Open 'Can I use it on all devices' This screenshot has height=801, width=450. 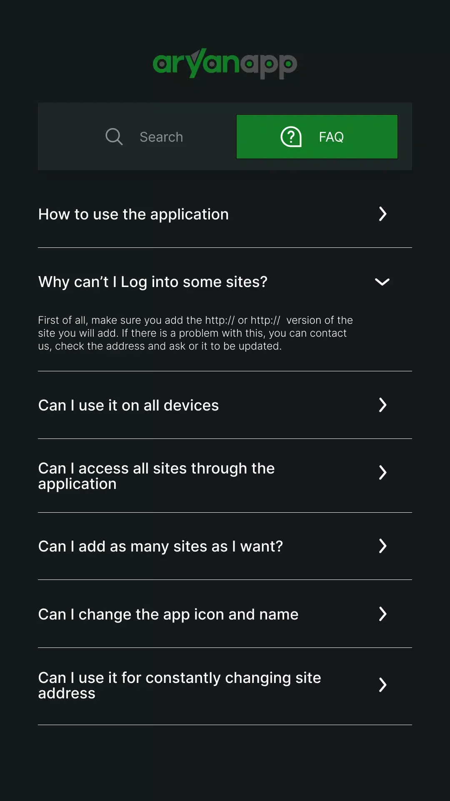(128, 406)
